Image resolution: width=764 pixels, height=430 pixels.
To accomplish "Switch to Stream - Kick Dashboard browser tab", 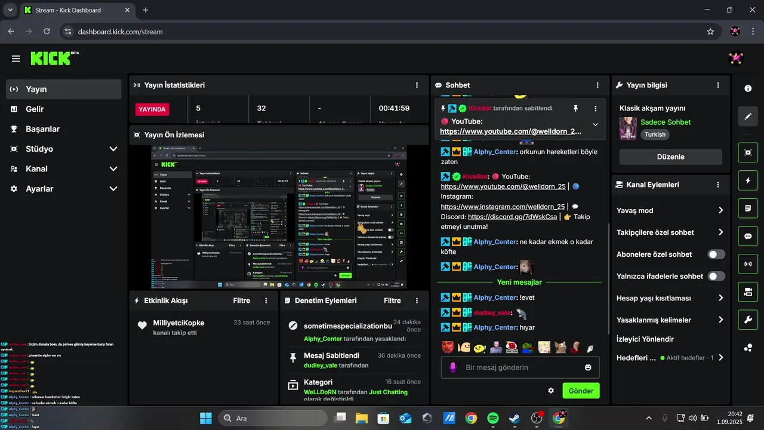I will coord(76,10).
